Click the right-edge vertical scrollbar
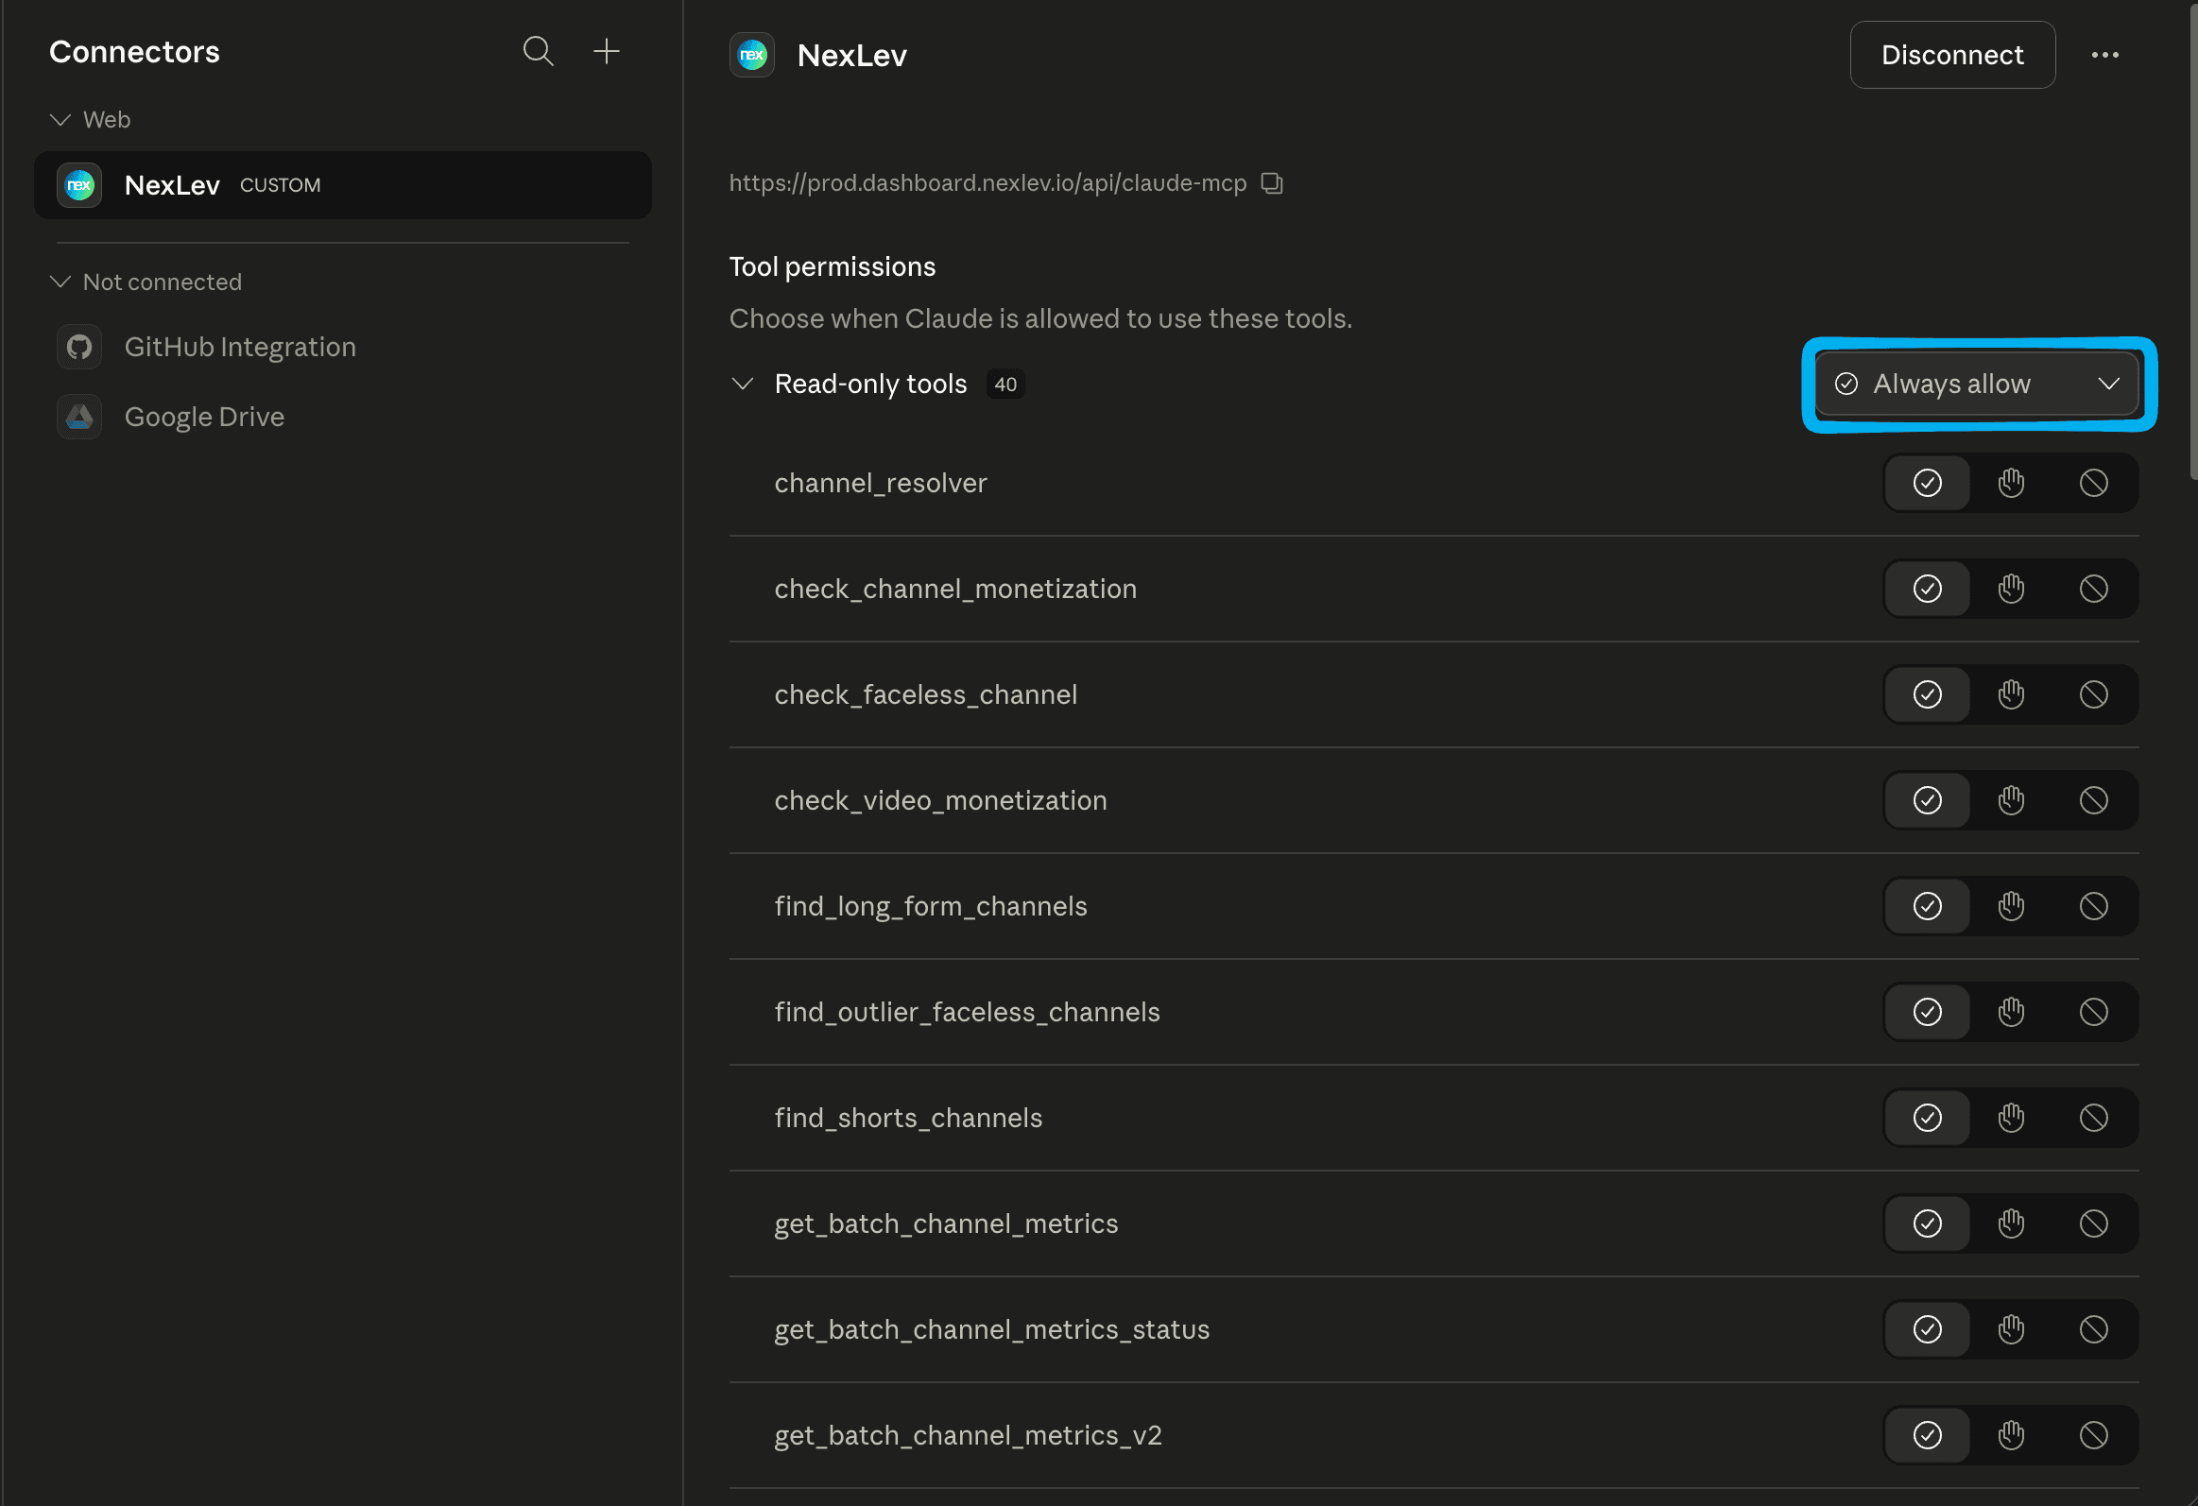2198x1506 pixels. [x=2192, y=241]
